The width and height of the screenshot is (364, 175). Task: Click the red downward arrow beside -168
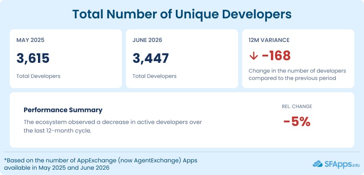click(x=253, y=56)
